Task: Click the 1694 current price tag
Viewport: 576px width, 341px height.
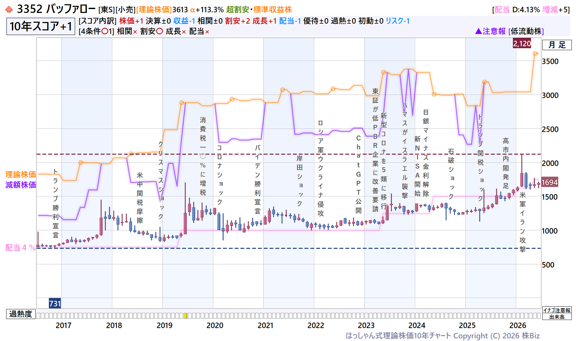Action: [x=550, y=182]
